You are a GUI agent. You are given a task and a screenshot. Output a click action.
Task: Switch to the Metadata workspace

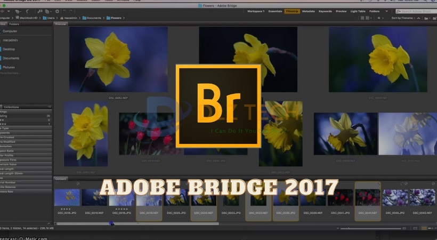[x=308, y=11]
